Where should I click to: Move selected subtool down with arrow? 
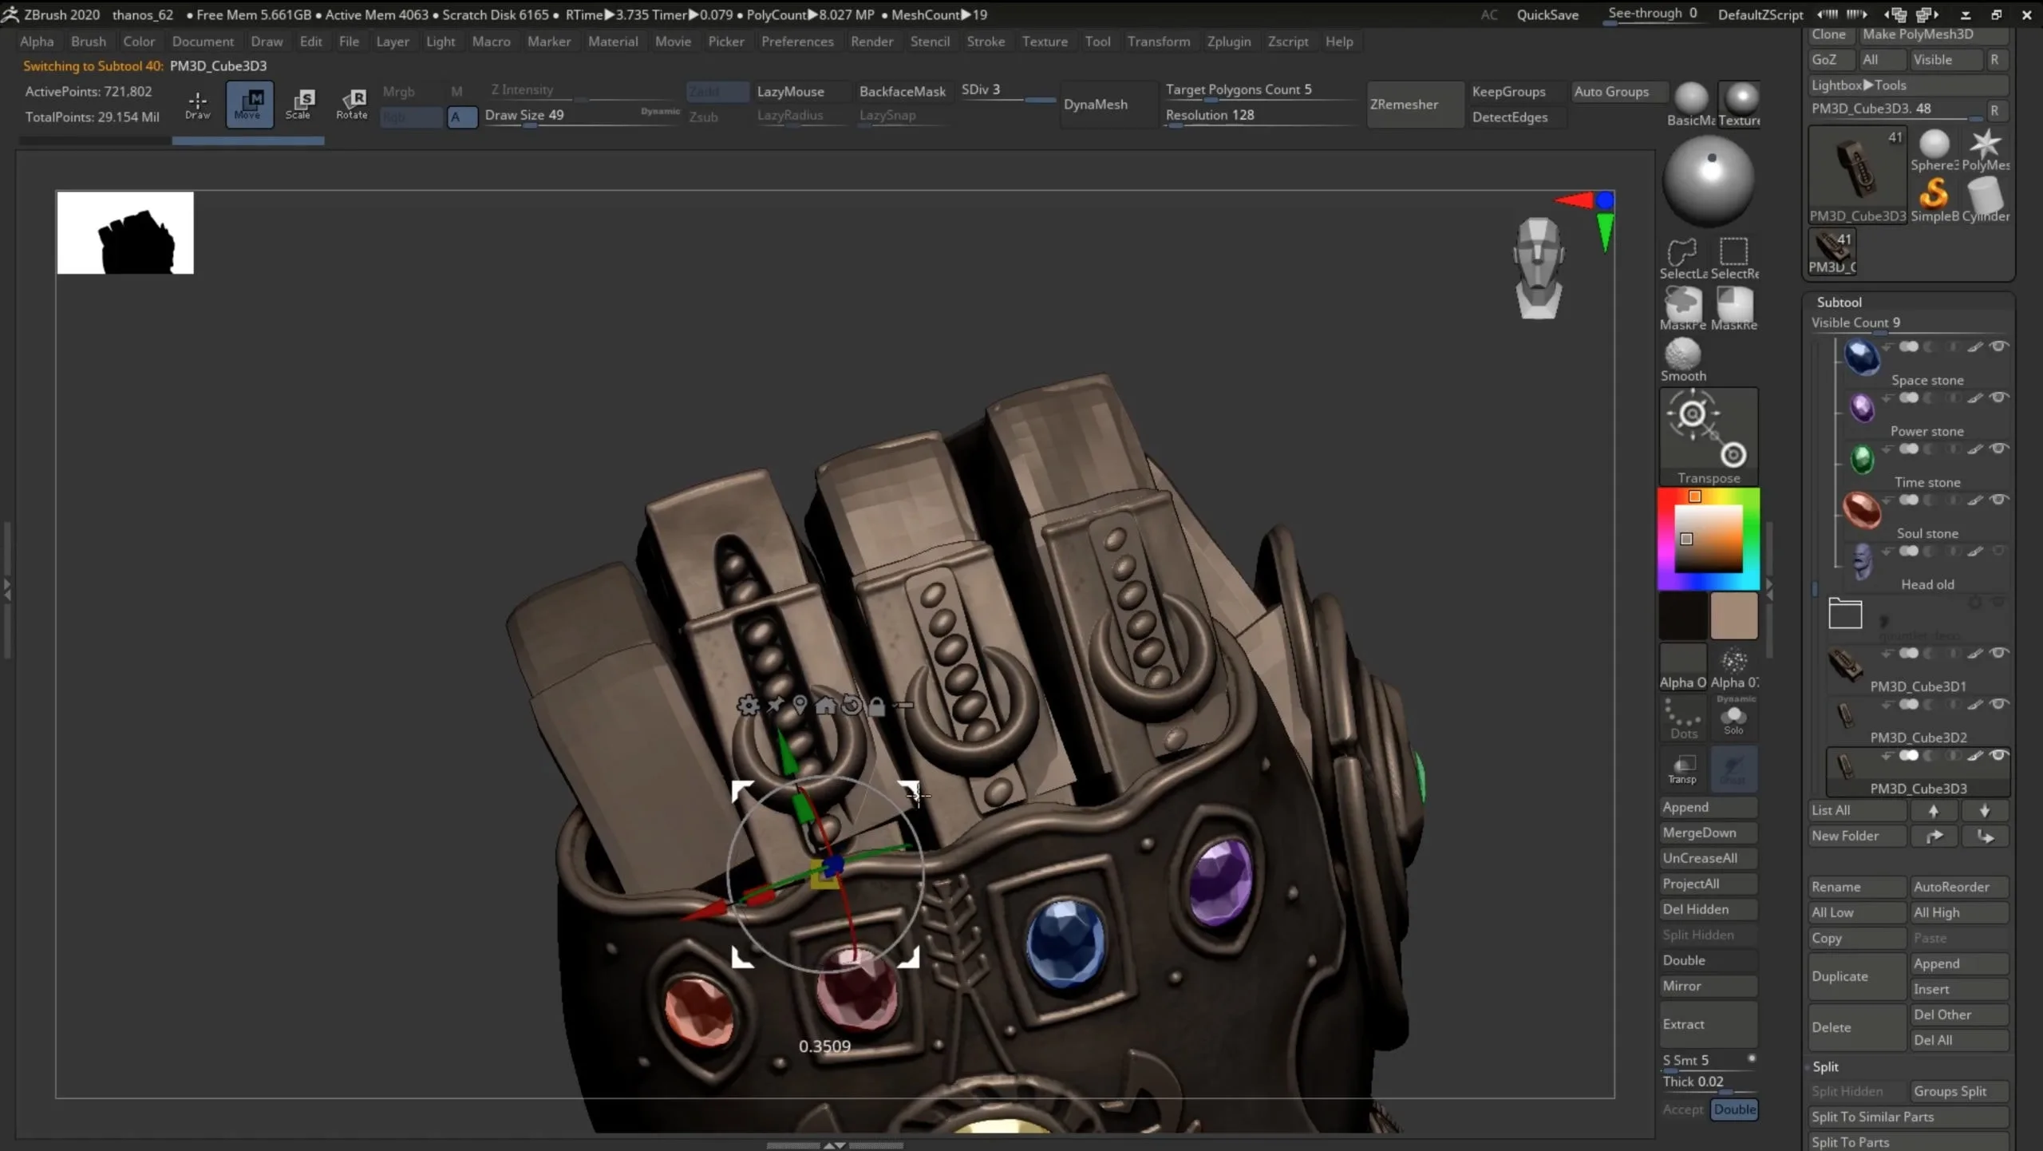click(x=1985, y=810)
